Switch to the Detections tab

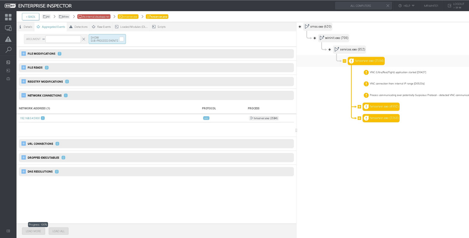coord(78,27)
